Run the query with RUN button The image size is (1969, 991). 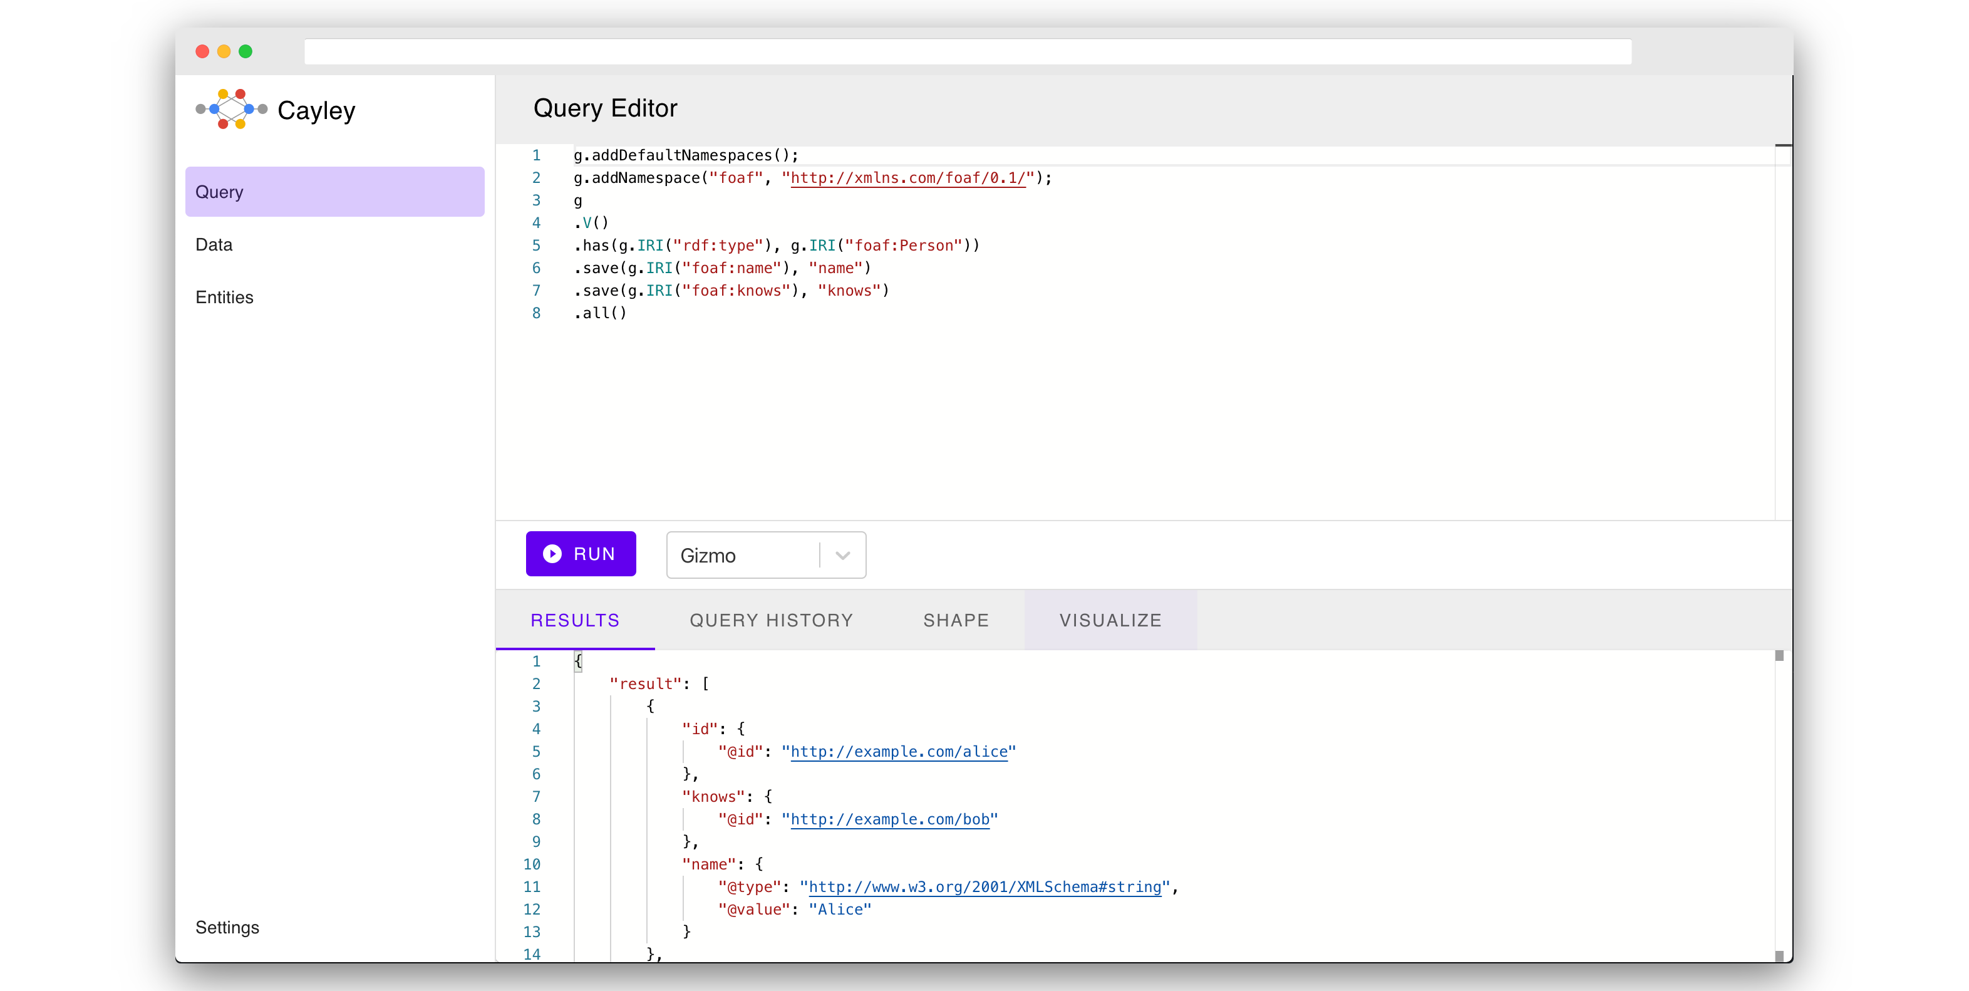(581, 554)
